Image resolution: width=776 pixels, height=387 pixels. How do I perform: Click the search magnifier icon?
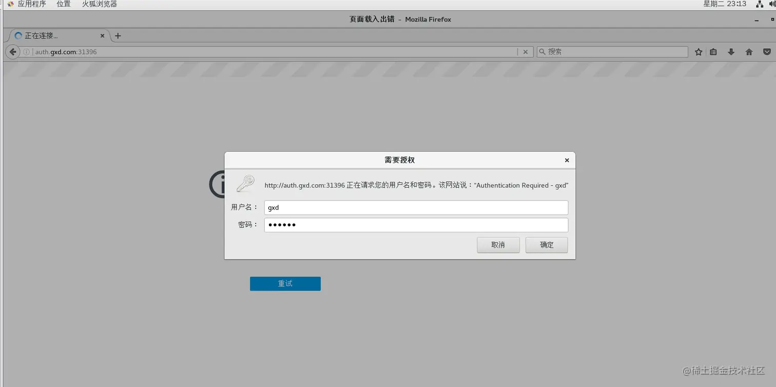tap(542, 52)
